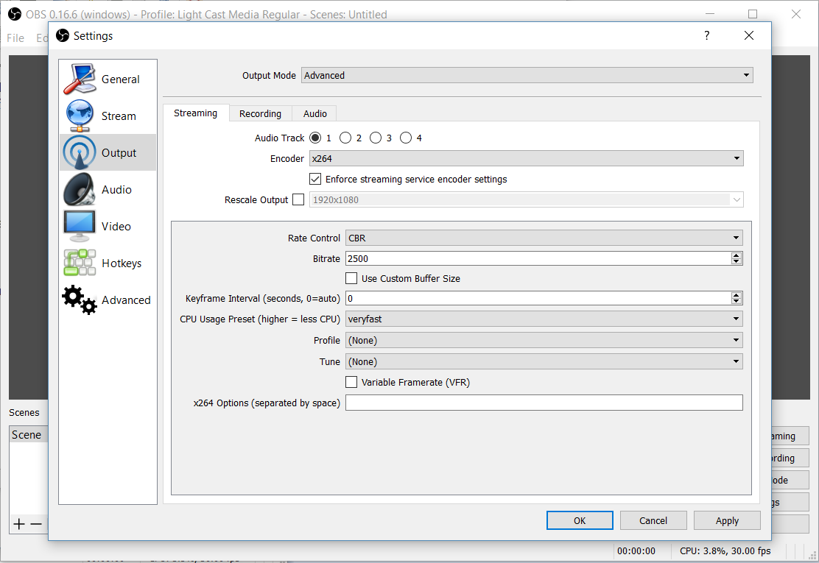The width and height of the screenshot is (819, 563).
Task: Click the x264 Options text field
Action: click(544, 403)
